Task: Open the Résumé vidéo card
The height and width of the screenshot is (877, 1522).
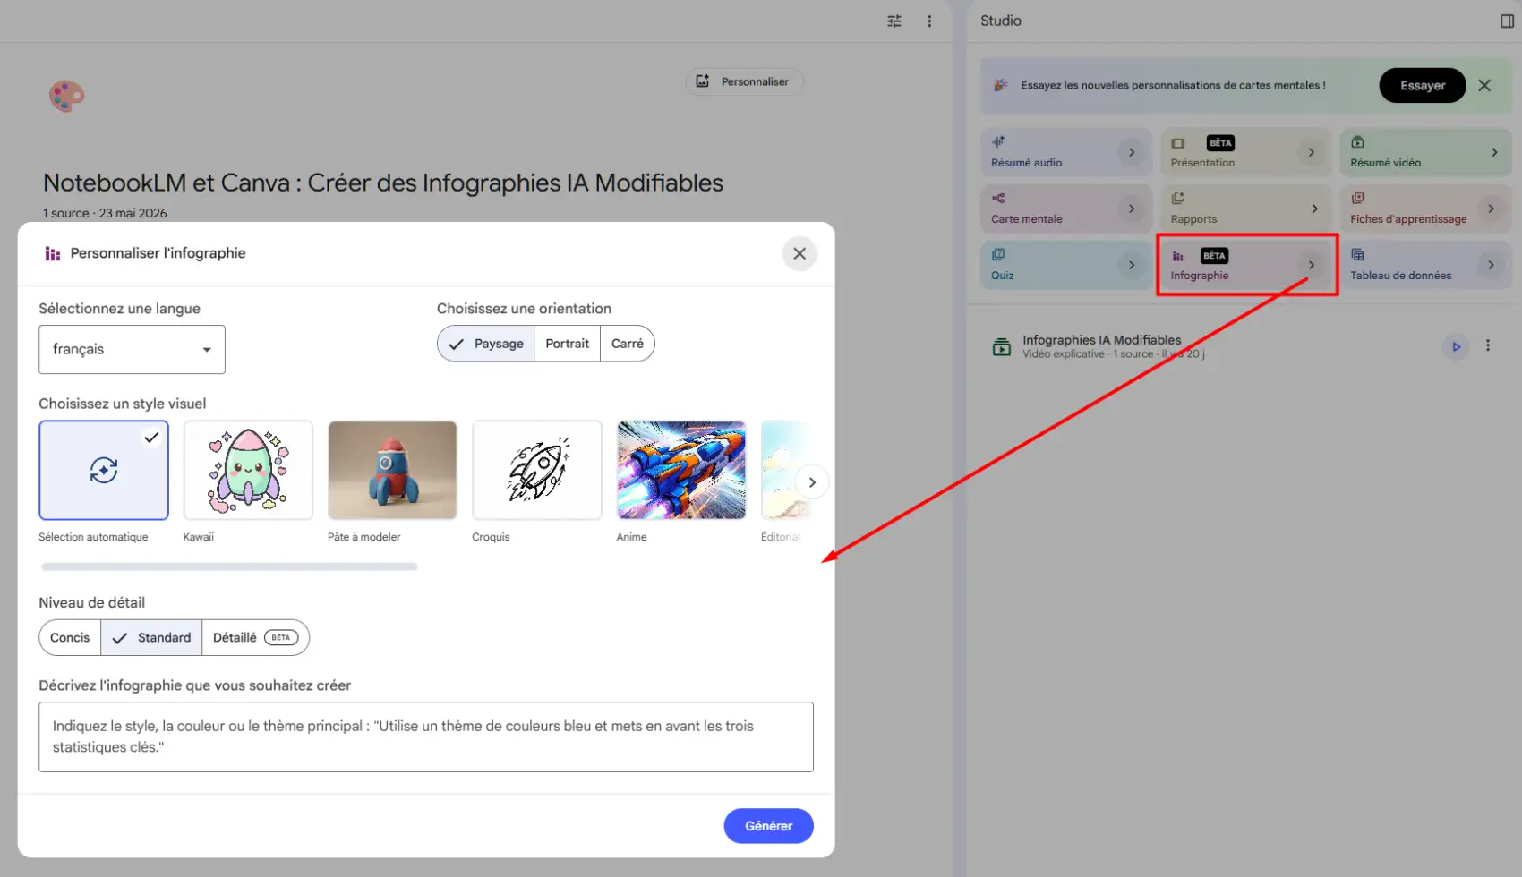Action: click(x=1425, y=152)
